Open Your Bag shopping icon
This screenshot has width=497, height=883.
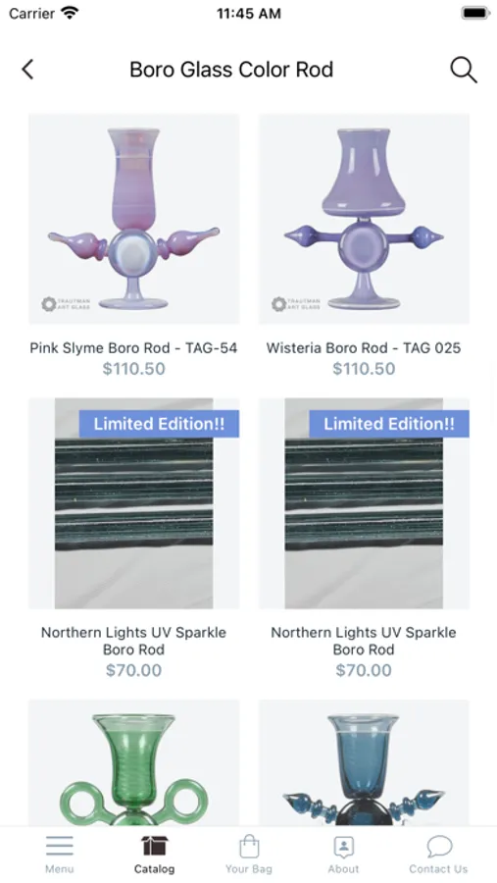click(x=249, y=846)
